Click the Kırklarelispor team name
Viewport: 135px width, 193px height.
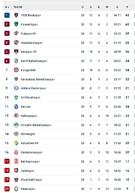tap(30, 97)
